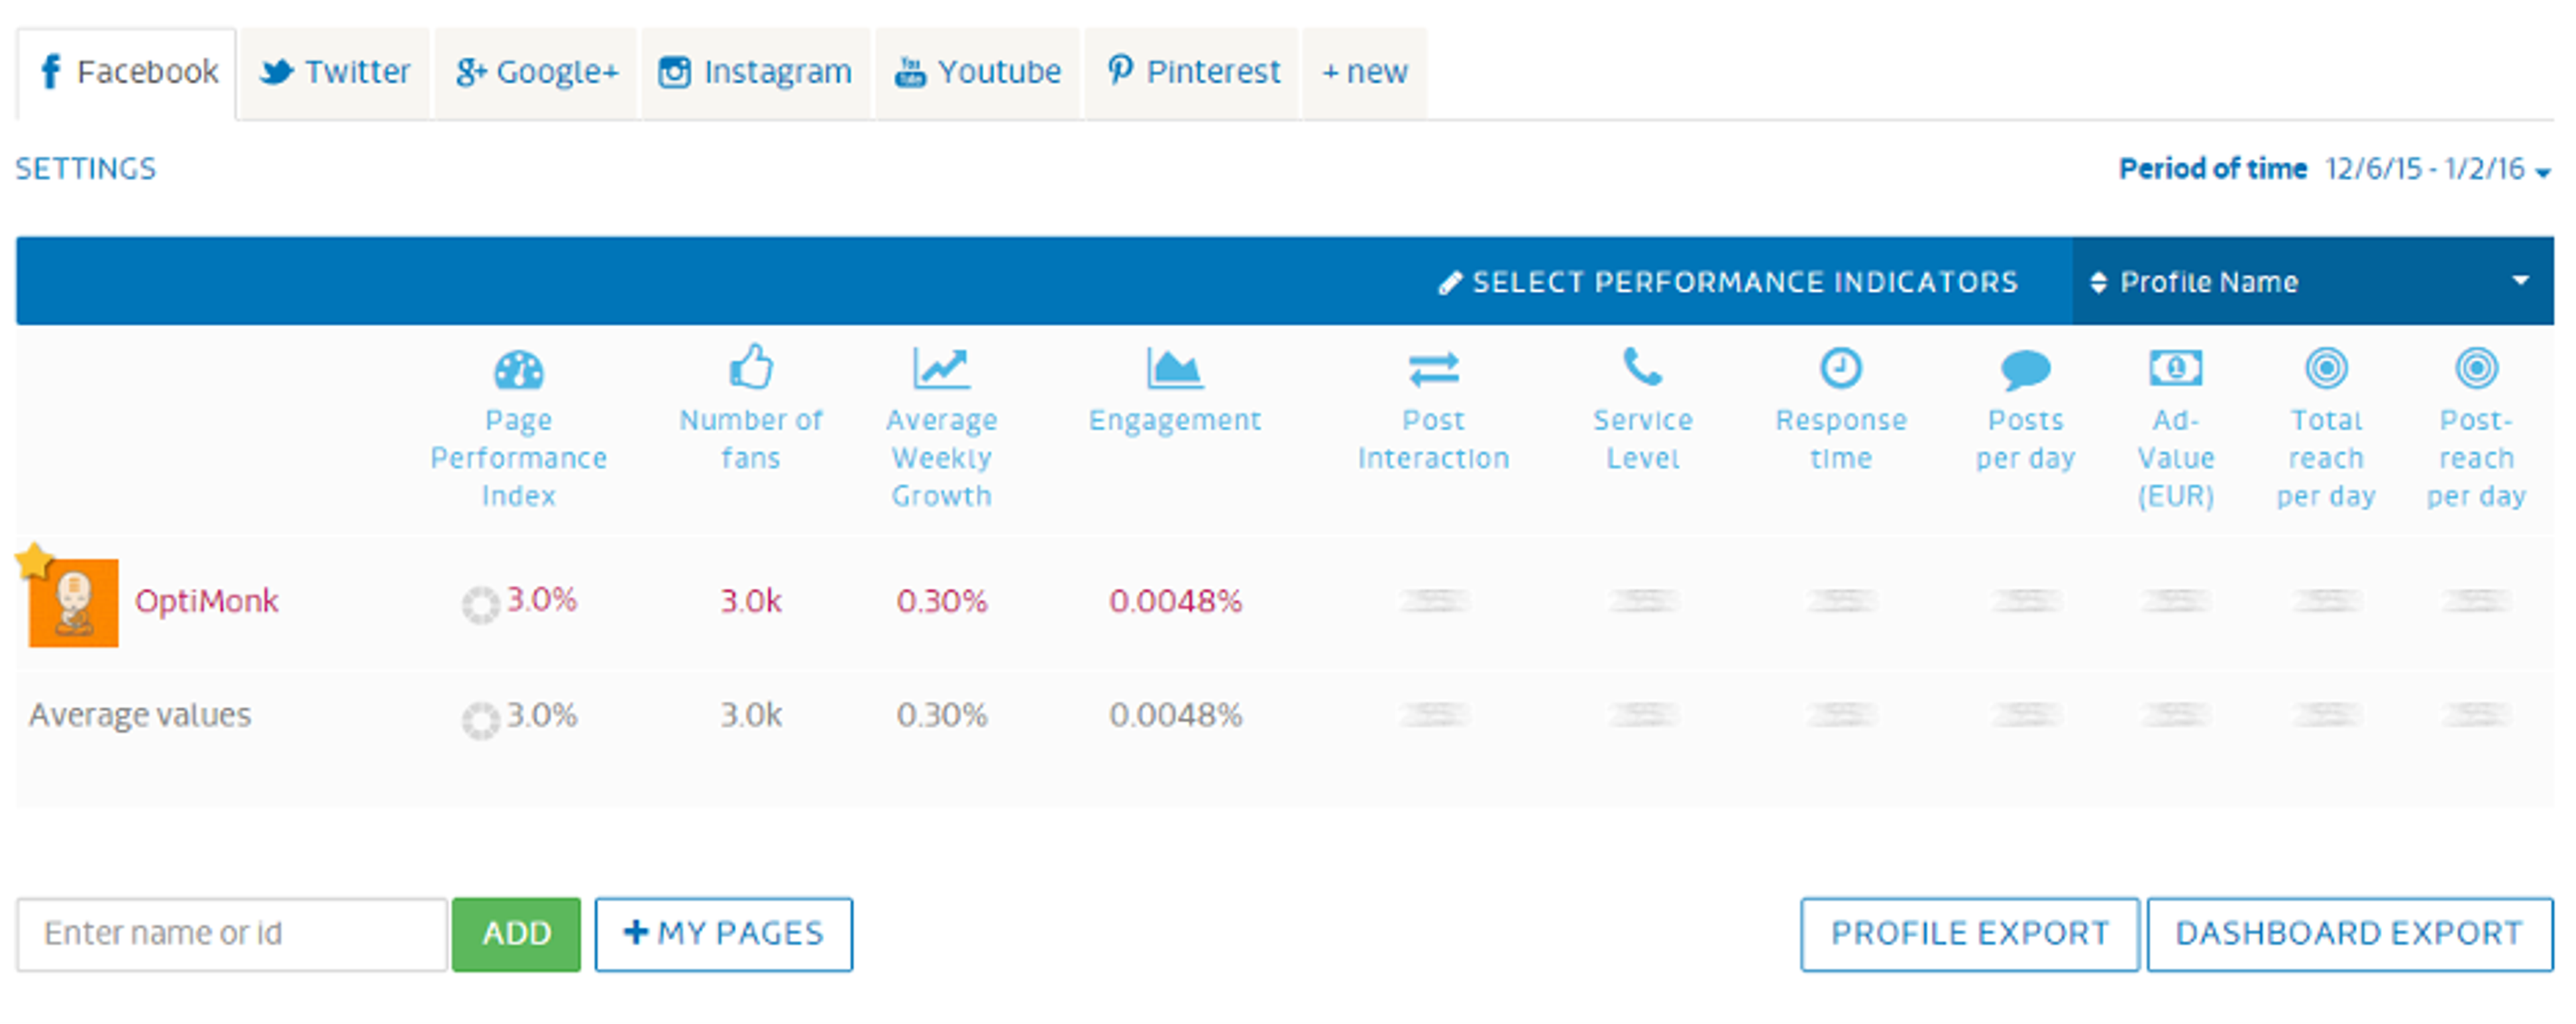
Task: Click the green ADD button
Action: pos(516,934)
